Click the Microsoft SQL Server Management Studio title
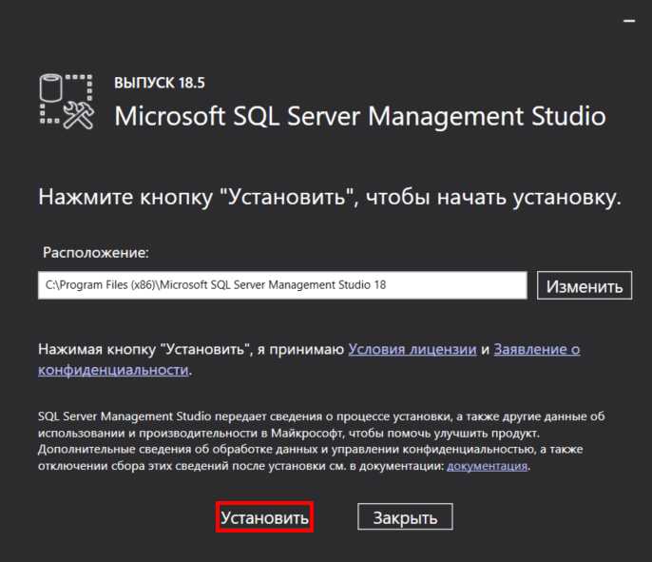Image resolution: width=652 pixels, height=562 pixels. coord(359,116)
